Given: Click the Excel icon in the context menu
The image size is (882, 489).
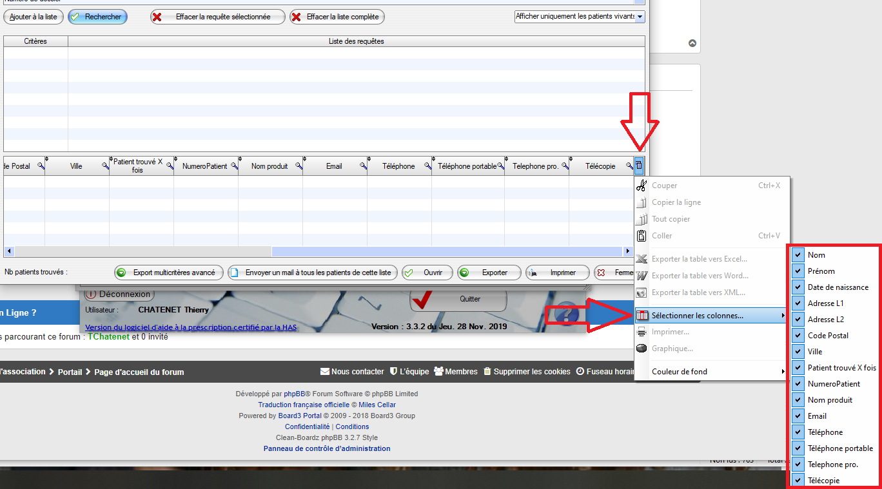Looking at the screenshot, I should [x=642, y=259].
